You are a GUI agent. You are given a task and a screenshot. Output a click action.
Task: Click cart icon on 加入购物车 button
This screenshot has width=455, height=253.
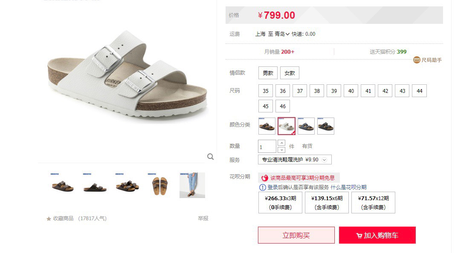pos(359,236)
